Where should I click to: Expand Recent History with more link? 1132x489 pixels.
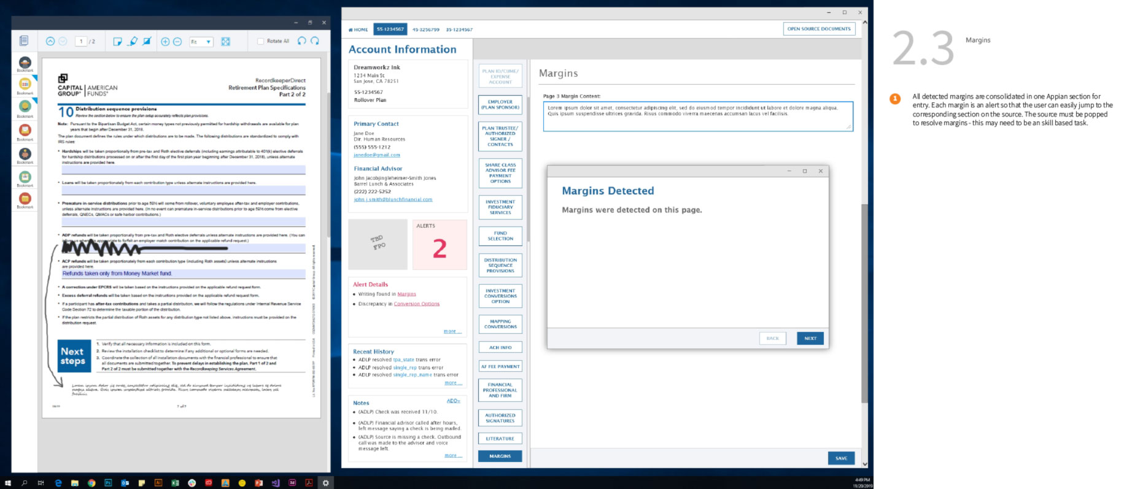tap(453, 383)
